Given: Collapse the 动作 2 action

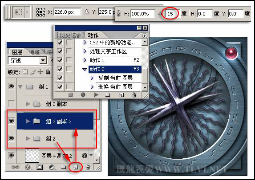Looking at the screenshot, I should click(85, 69).
